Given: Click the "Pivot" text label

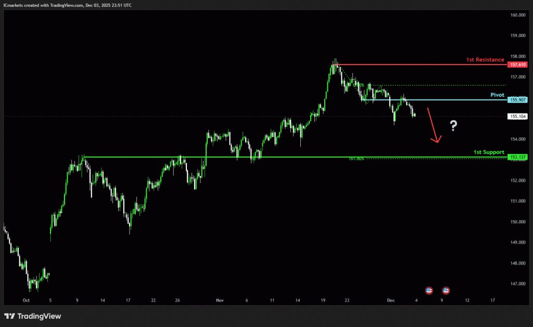Looking at the screenshot, I should coord(497,95).
